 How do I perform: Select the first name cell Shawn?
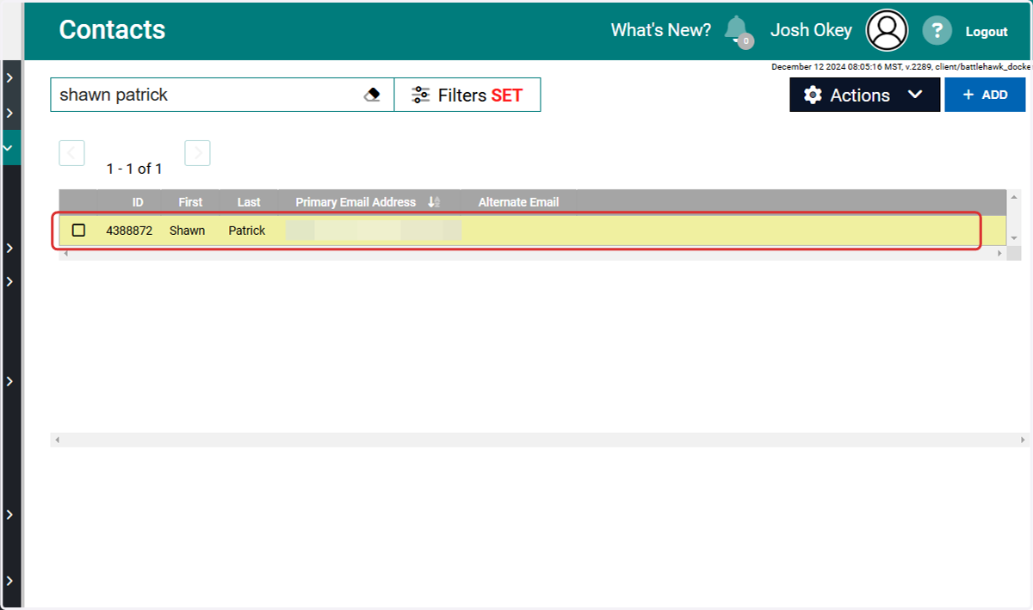pyautogui.click(x=187, y=231)
